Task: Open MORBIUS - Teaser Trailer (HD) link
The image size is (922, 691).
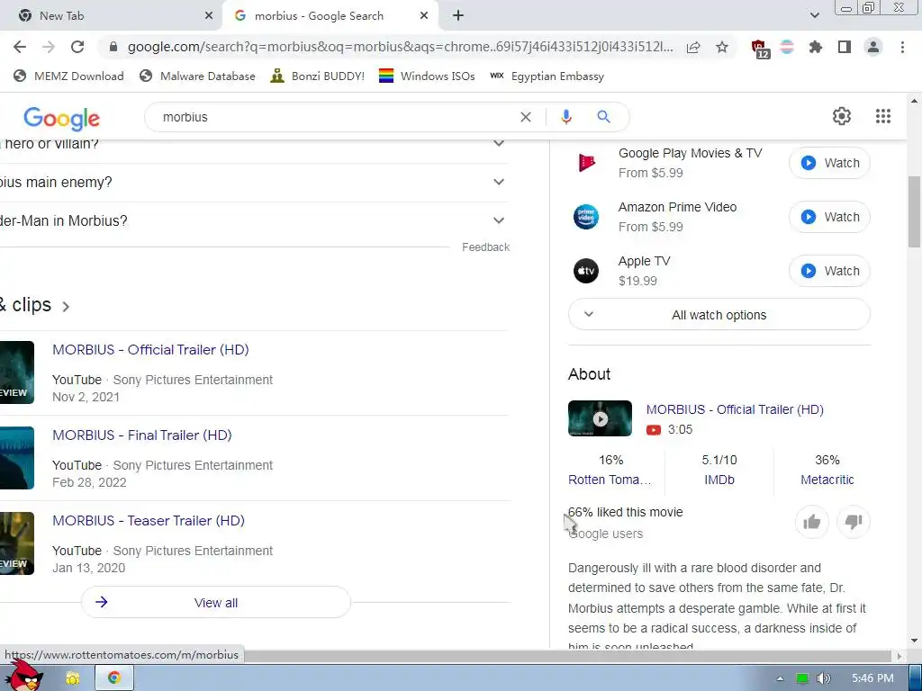Action: click(149, 521)
